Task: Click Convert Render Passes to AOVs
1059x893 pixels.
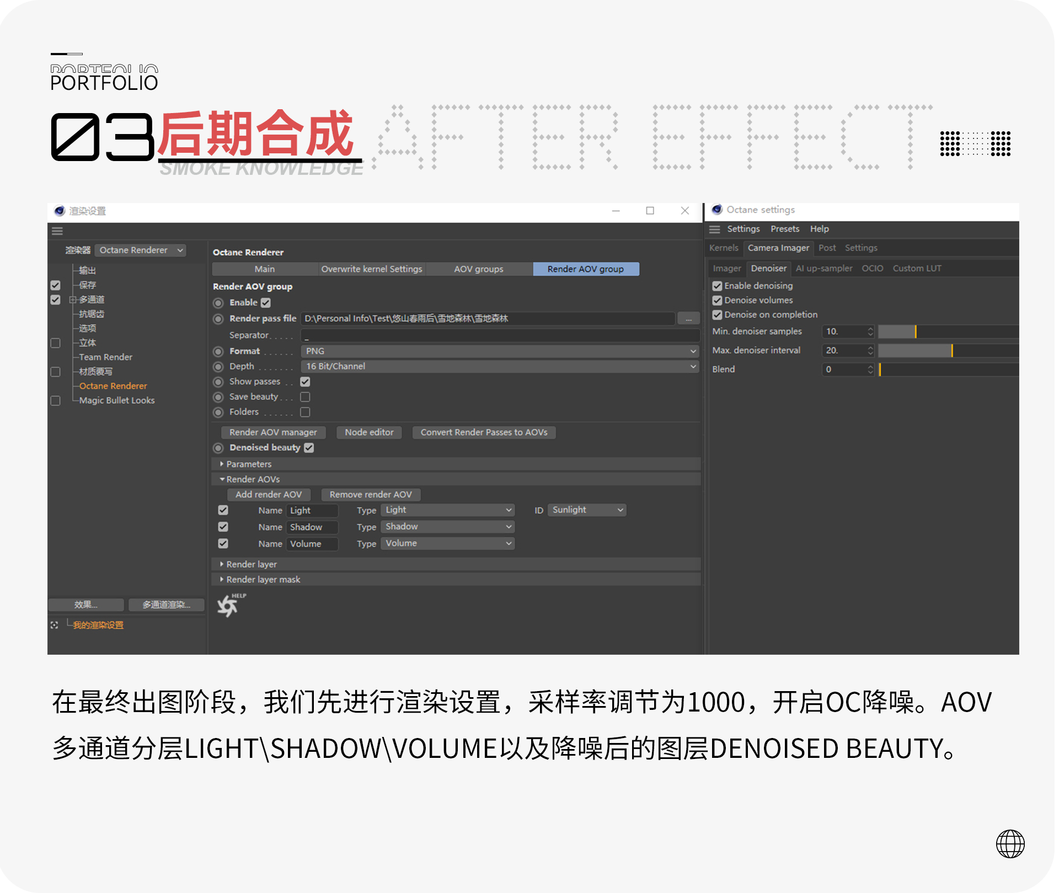Action: point(484,432)
